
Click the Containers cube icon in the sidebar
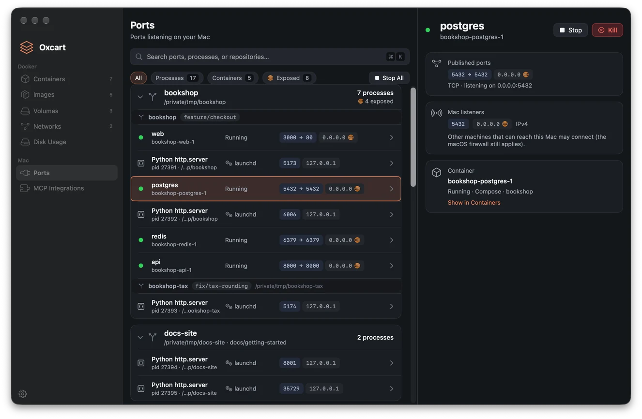[25, 79]
